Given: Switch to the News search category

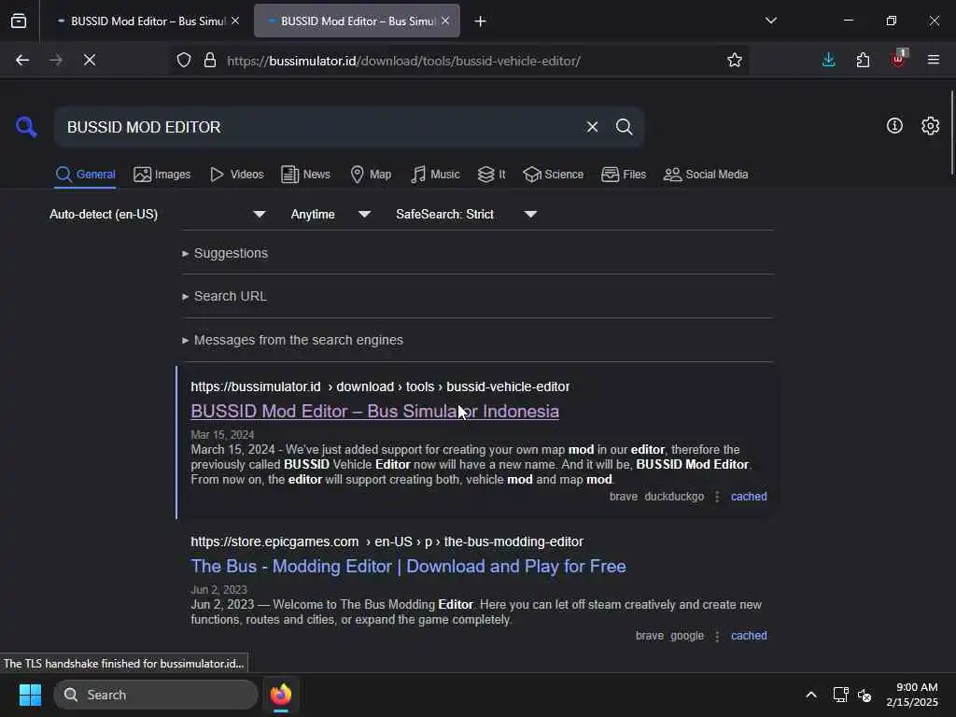Looking at the screenshot, I should coord(305,175).
